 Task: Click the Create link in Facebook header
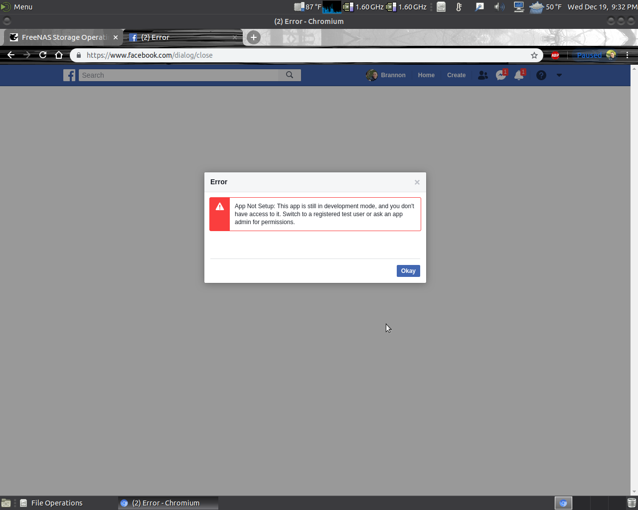(457, 75)
